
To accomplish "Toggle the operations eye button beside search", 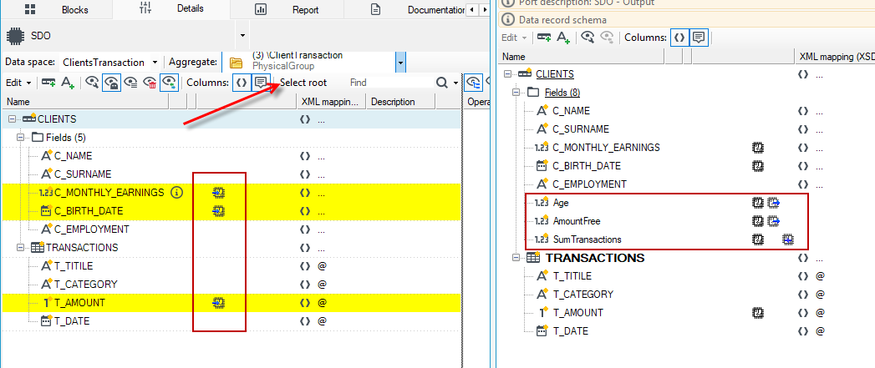I will (x=474, y=83).
